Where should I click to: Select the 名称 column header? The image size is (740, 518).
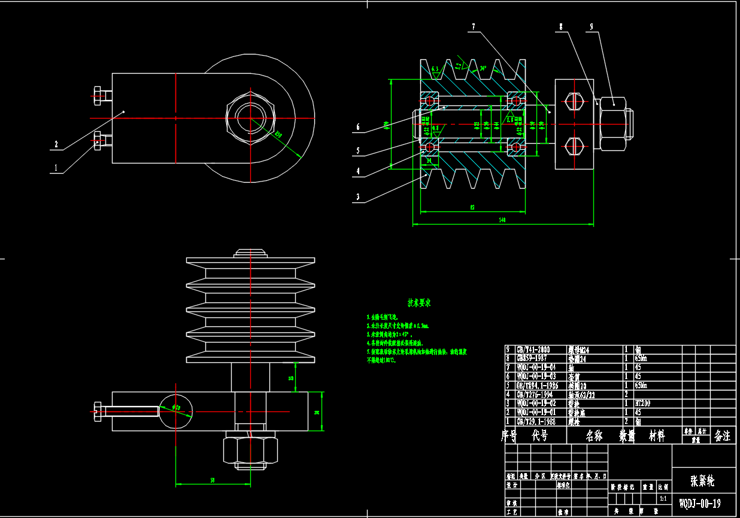pos(594,436)
